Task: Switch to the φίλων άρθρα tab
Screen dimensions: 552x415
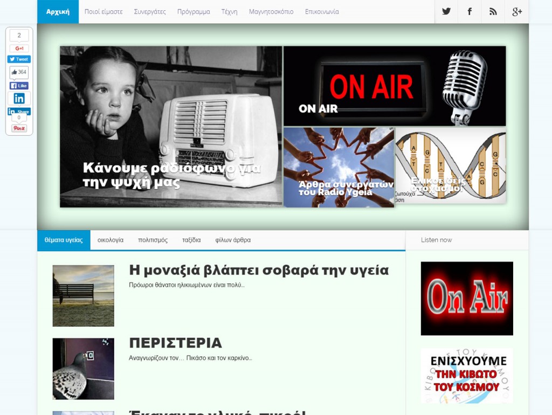Action: (x=233, y=240)
